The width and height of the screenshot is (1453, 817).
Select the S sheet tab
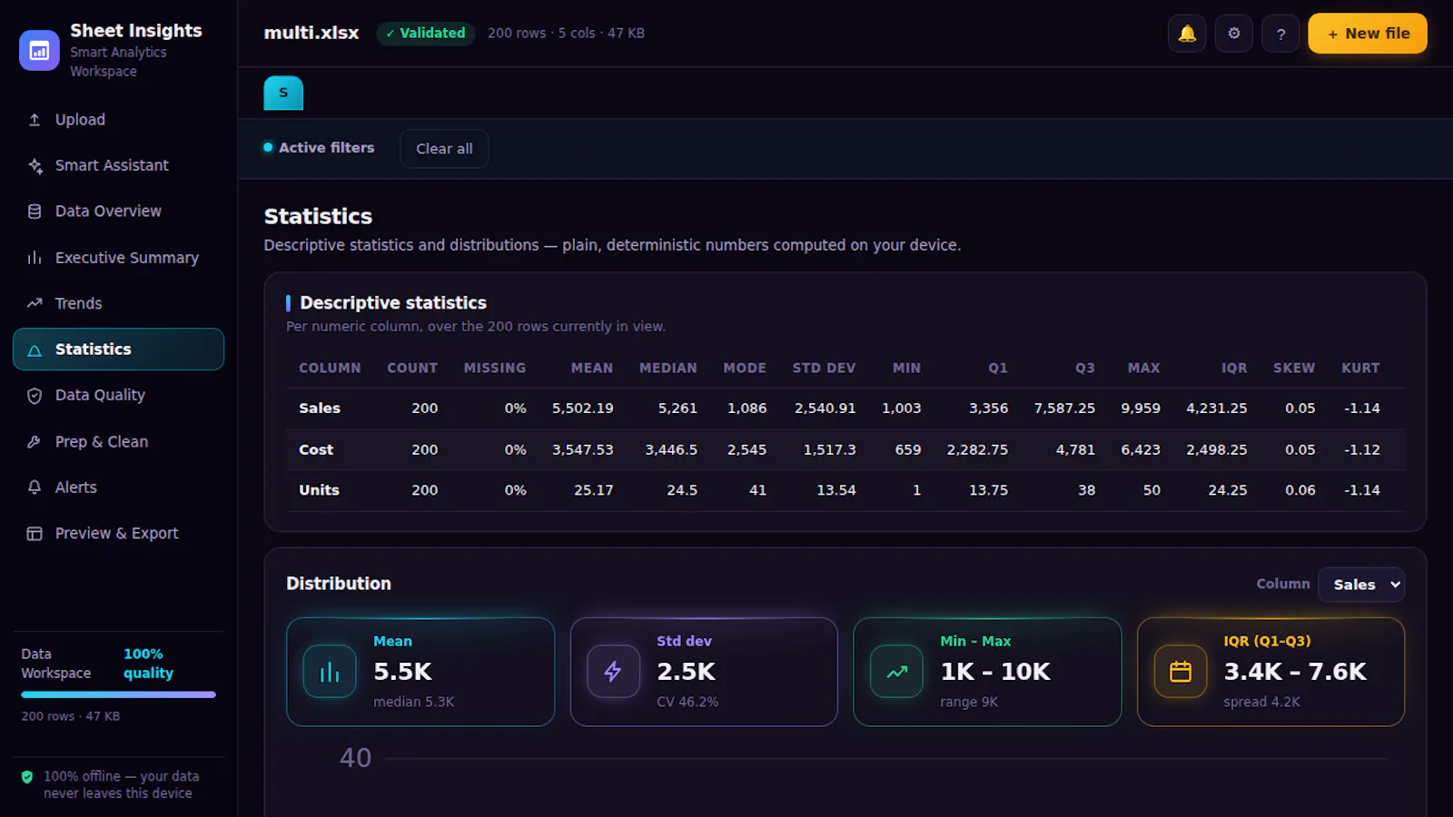pyautogui.click(x=283, y=93)
